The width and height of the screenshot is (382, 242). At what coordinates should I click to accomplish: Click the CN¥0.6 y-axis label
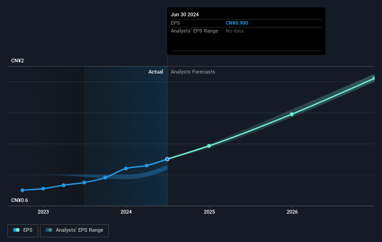click(20, 200)
